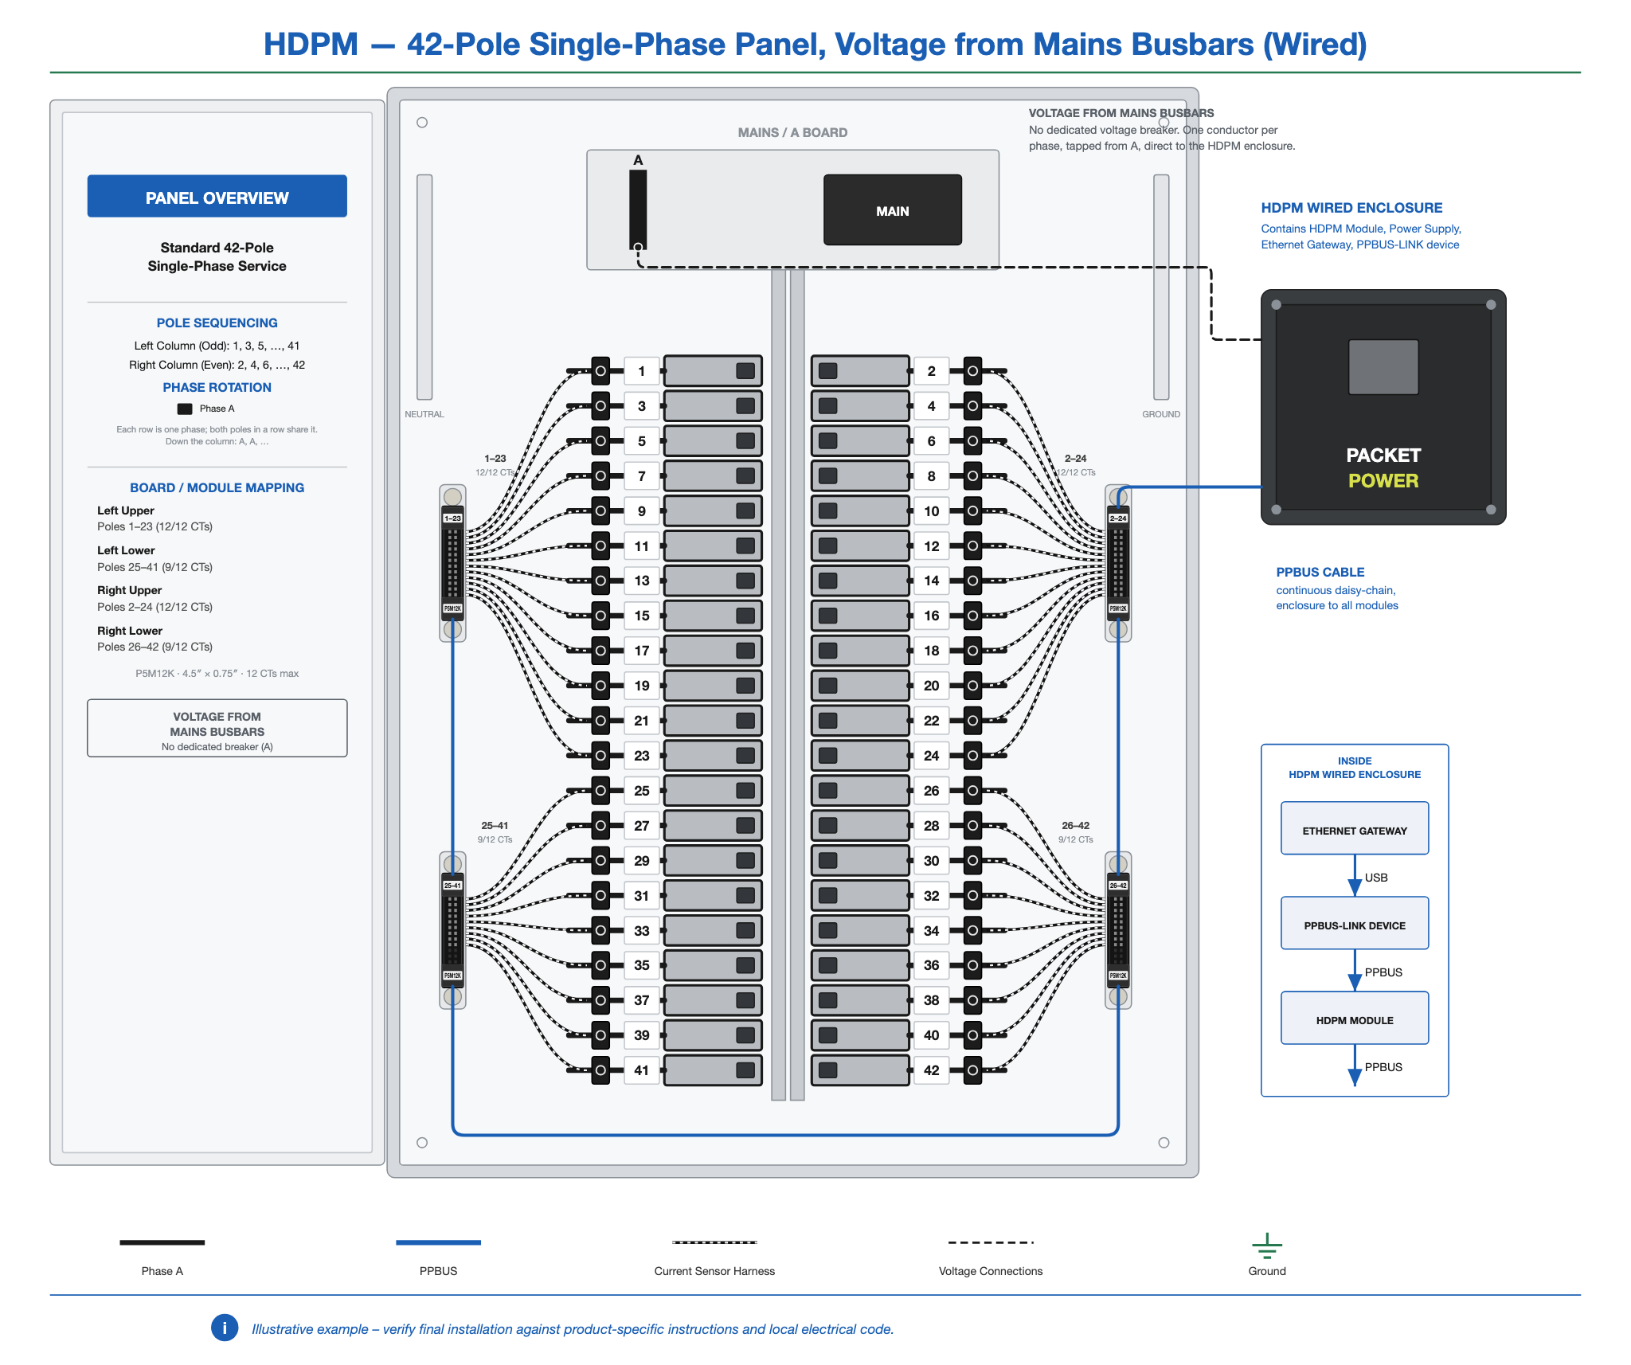
Task: Click the NEUTRAL bar on the left
Action: pos(424,287)
